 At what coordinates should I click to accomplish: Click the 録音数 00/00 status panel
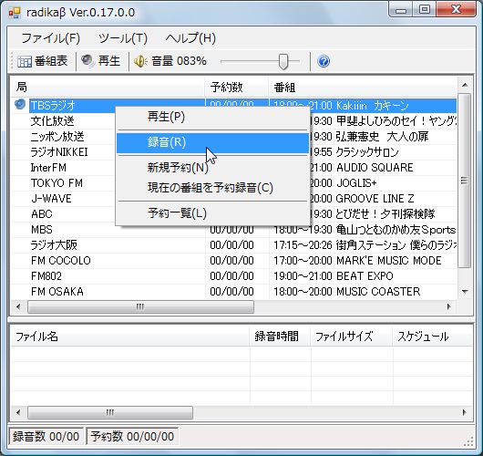coord(46,436)
